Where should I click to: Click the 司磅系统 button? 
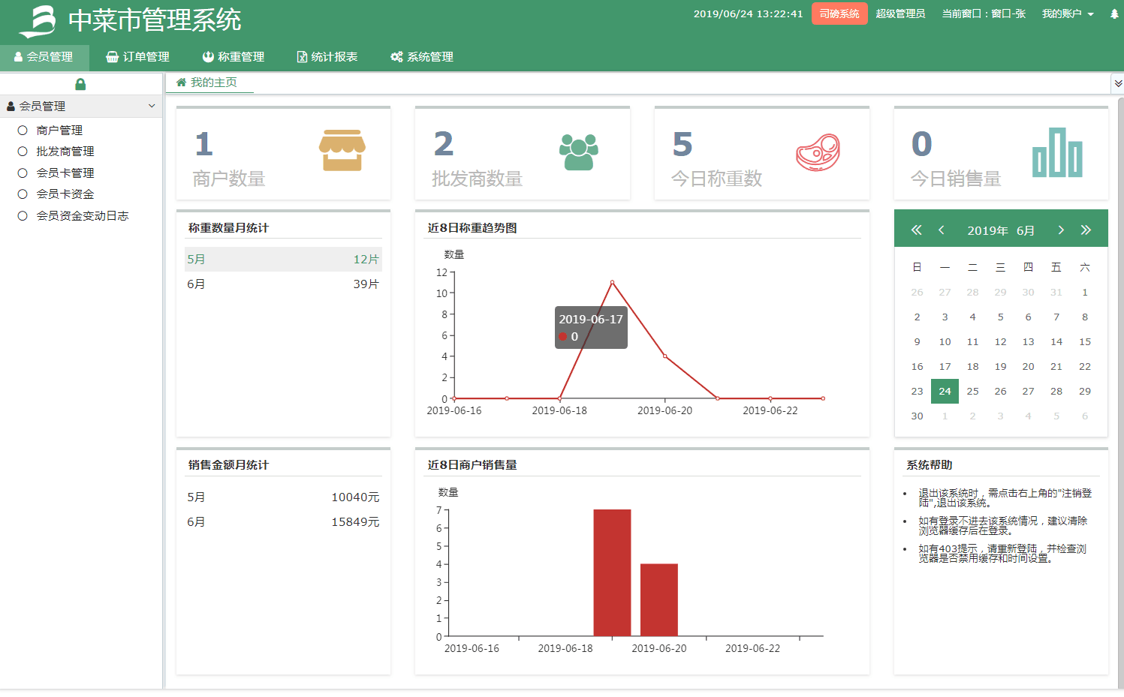839,14
